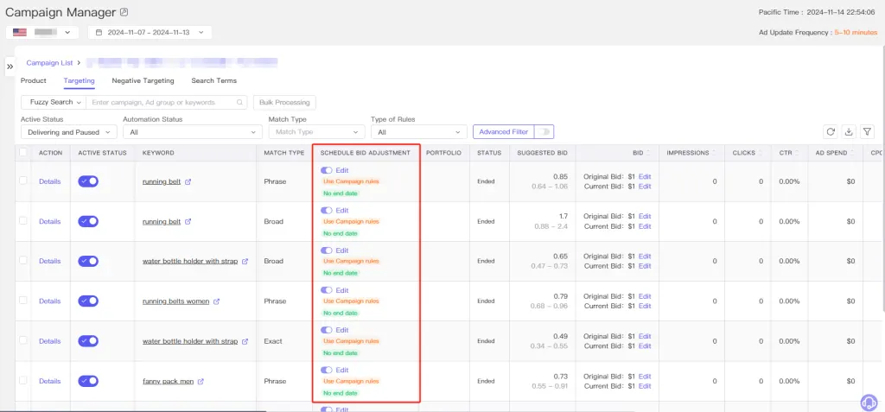885x412 pixels.
Task: Open Active Status dropdown showing Delivering and Paused
Action: click(69, 132)
